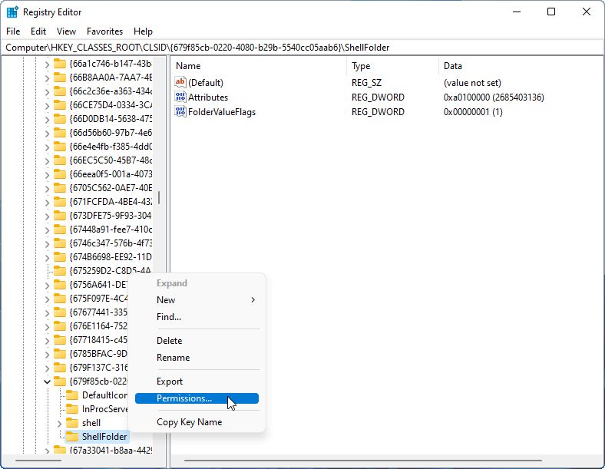The width and height of the screenshot is (605, 469).
Task: Open the Help menu
Action: [143, 31]
